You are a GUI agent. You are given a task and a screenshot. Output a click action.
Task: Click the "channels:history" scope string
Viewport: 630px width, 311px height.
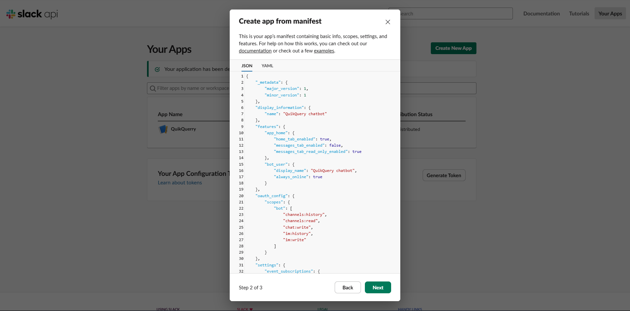(x=304, y=215)
